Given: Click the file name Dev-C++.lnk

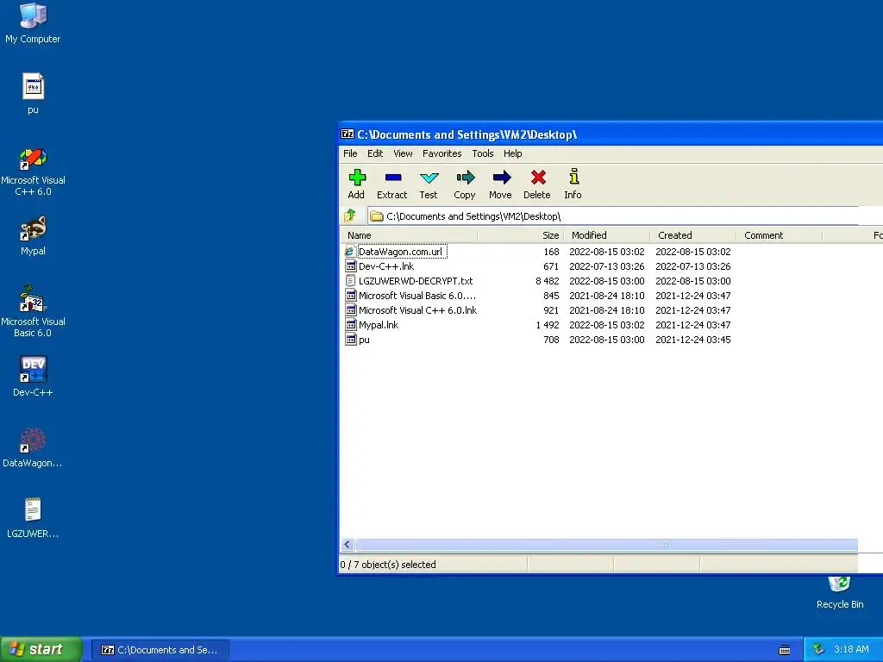Looking at the screenshot, I should coord(386,266).
